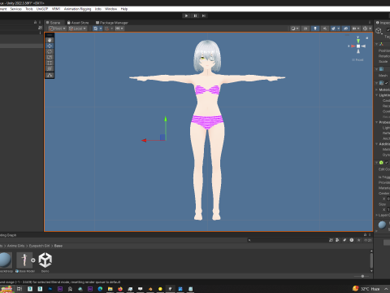390x293 pixels.
Task: Open Local handle rotation dropdown
Action: click(77, 28)
